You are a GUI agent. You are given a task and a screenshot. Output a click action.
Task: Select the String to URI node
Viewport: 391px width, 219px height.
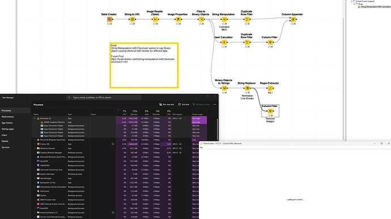[133, 19]
